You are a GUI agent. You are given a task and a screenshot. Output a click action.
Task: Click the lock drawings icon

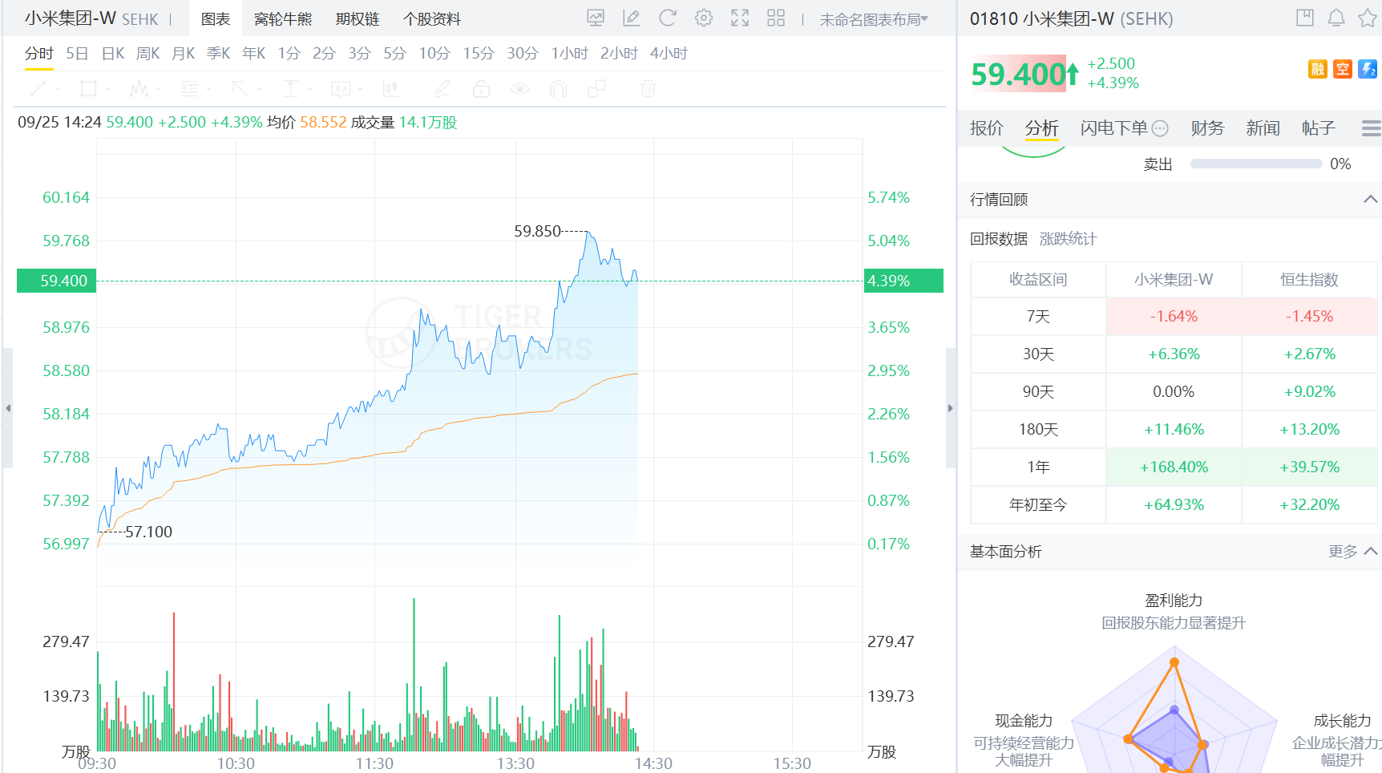(x=481, y=88)
